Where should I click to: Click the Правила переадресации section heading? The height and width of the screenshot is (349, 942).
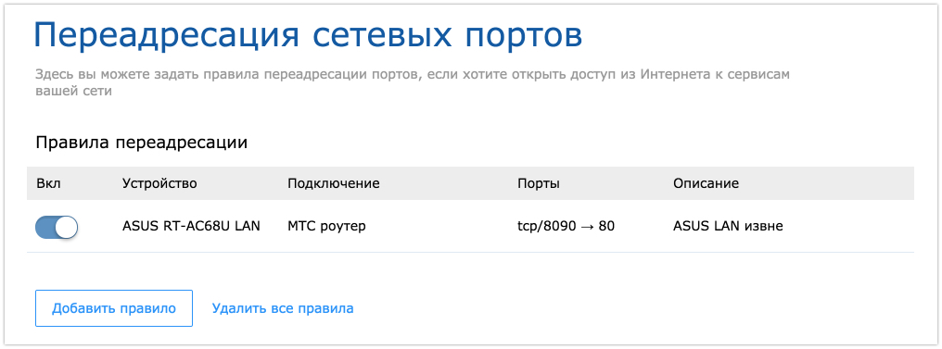tap(142, 143)
